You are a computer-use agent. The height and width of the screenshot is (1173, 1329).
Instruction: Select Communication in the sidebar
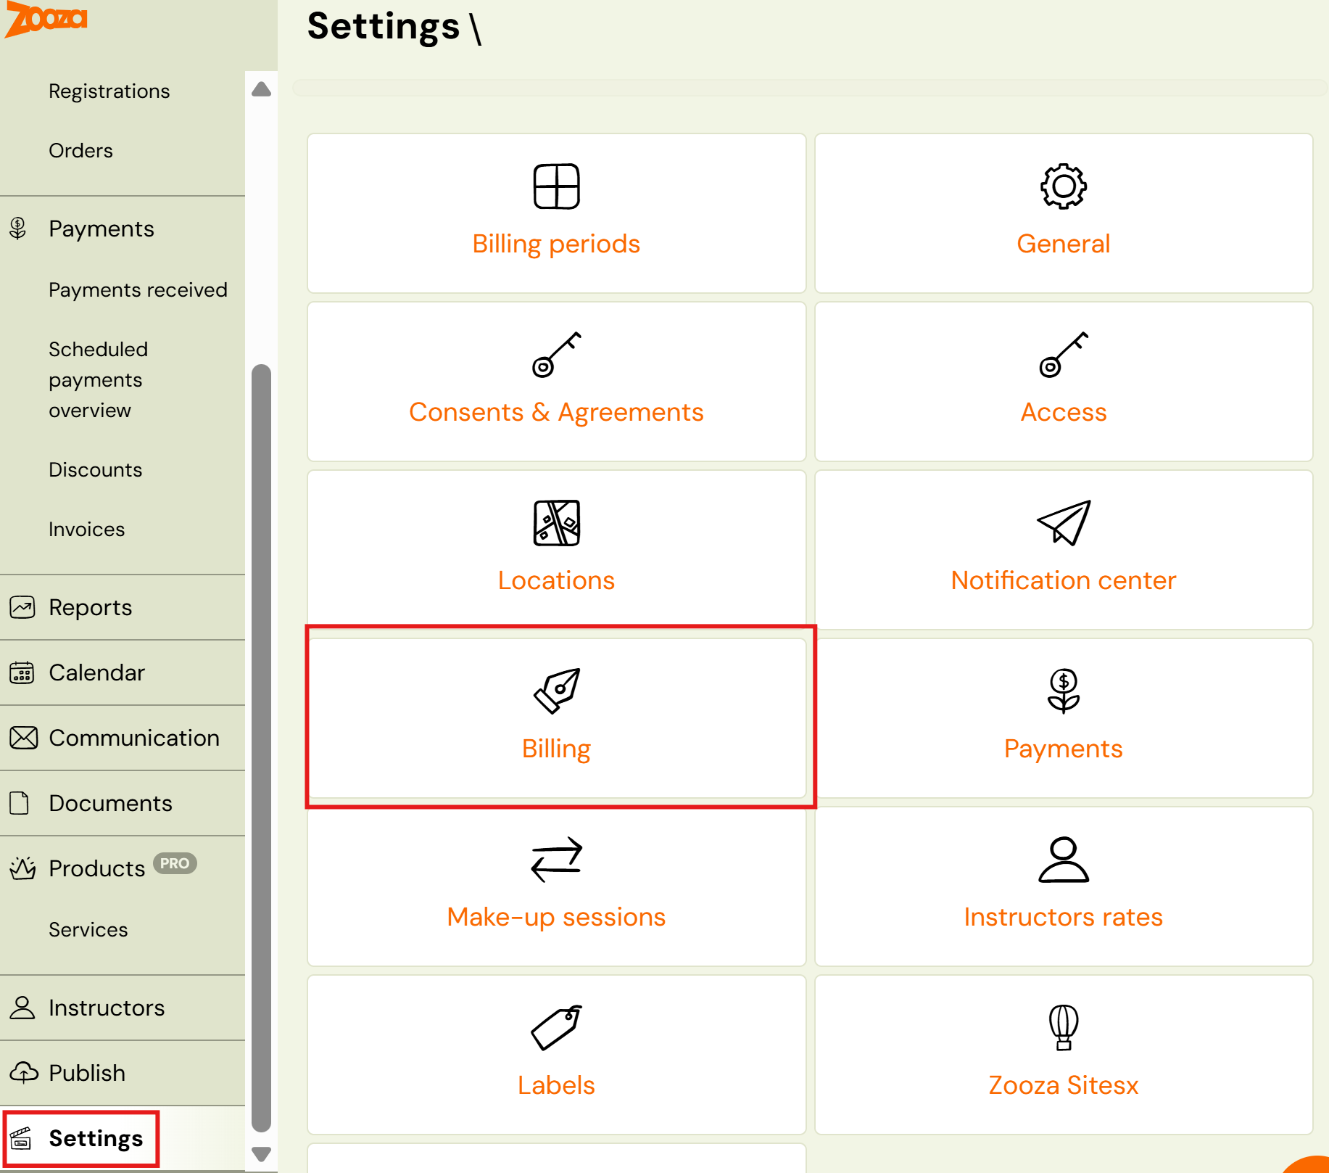(133, 738)
